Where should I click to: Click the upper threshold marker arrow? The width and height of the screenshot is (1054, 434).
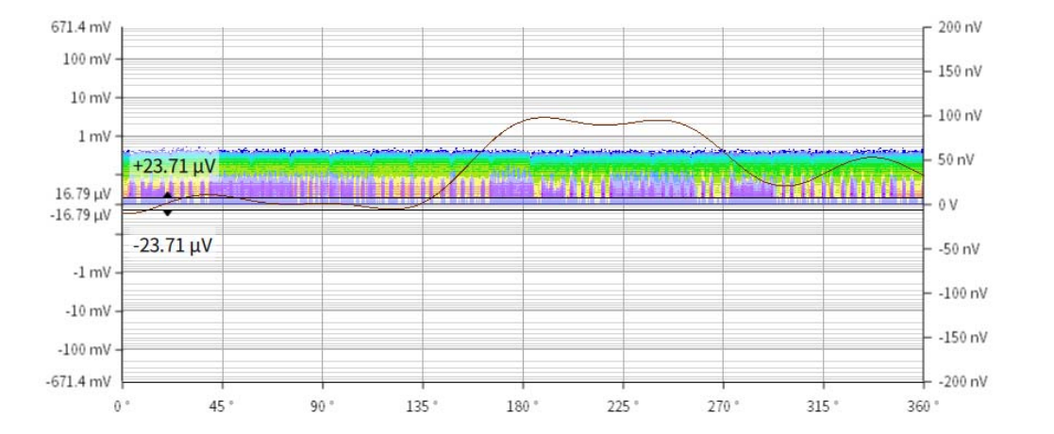coord(168,196)
